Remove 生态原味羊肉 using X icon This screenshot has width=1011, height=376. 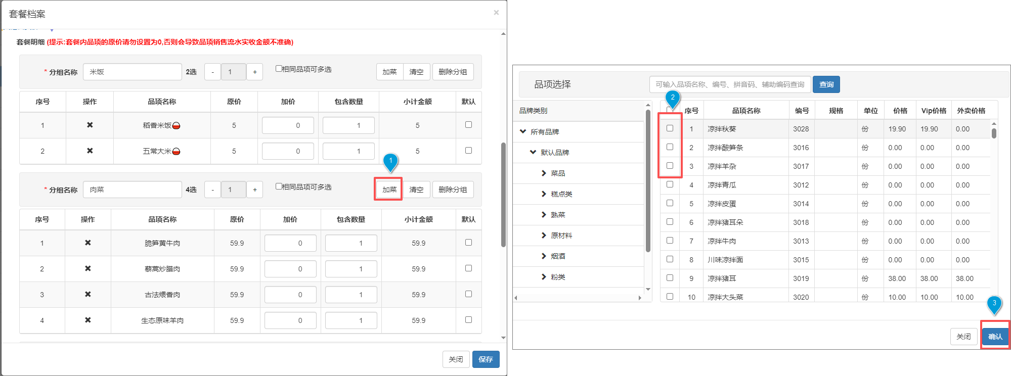[x=87, y=320]
